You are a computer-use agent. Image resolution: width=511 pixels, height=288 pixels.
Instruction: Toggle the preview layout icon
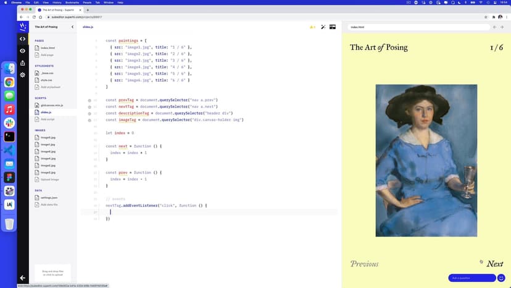pos(333,27)
